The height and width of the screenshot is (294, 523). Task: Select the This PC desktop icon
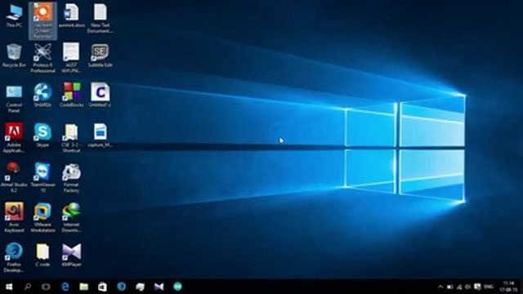tap(14, 16)
